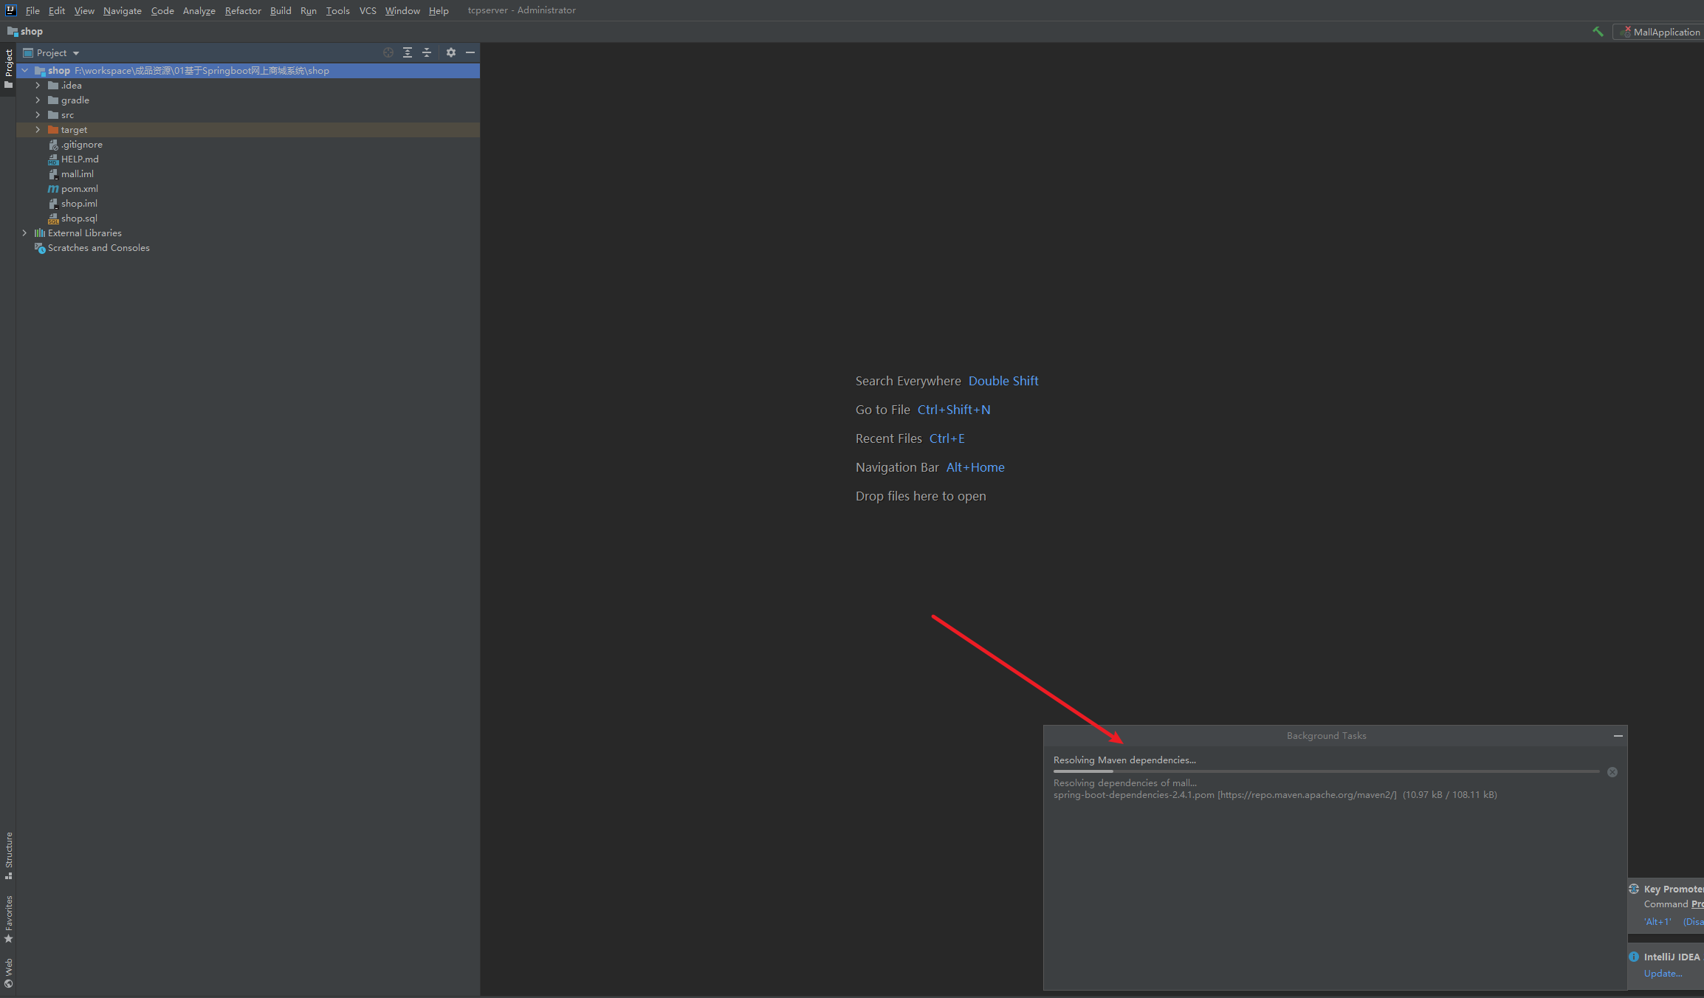Screen dimensions: 1704x998
Task: Click the Alt+Home Navigation Bar hint
Action: (x=975, y=467)
